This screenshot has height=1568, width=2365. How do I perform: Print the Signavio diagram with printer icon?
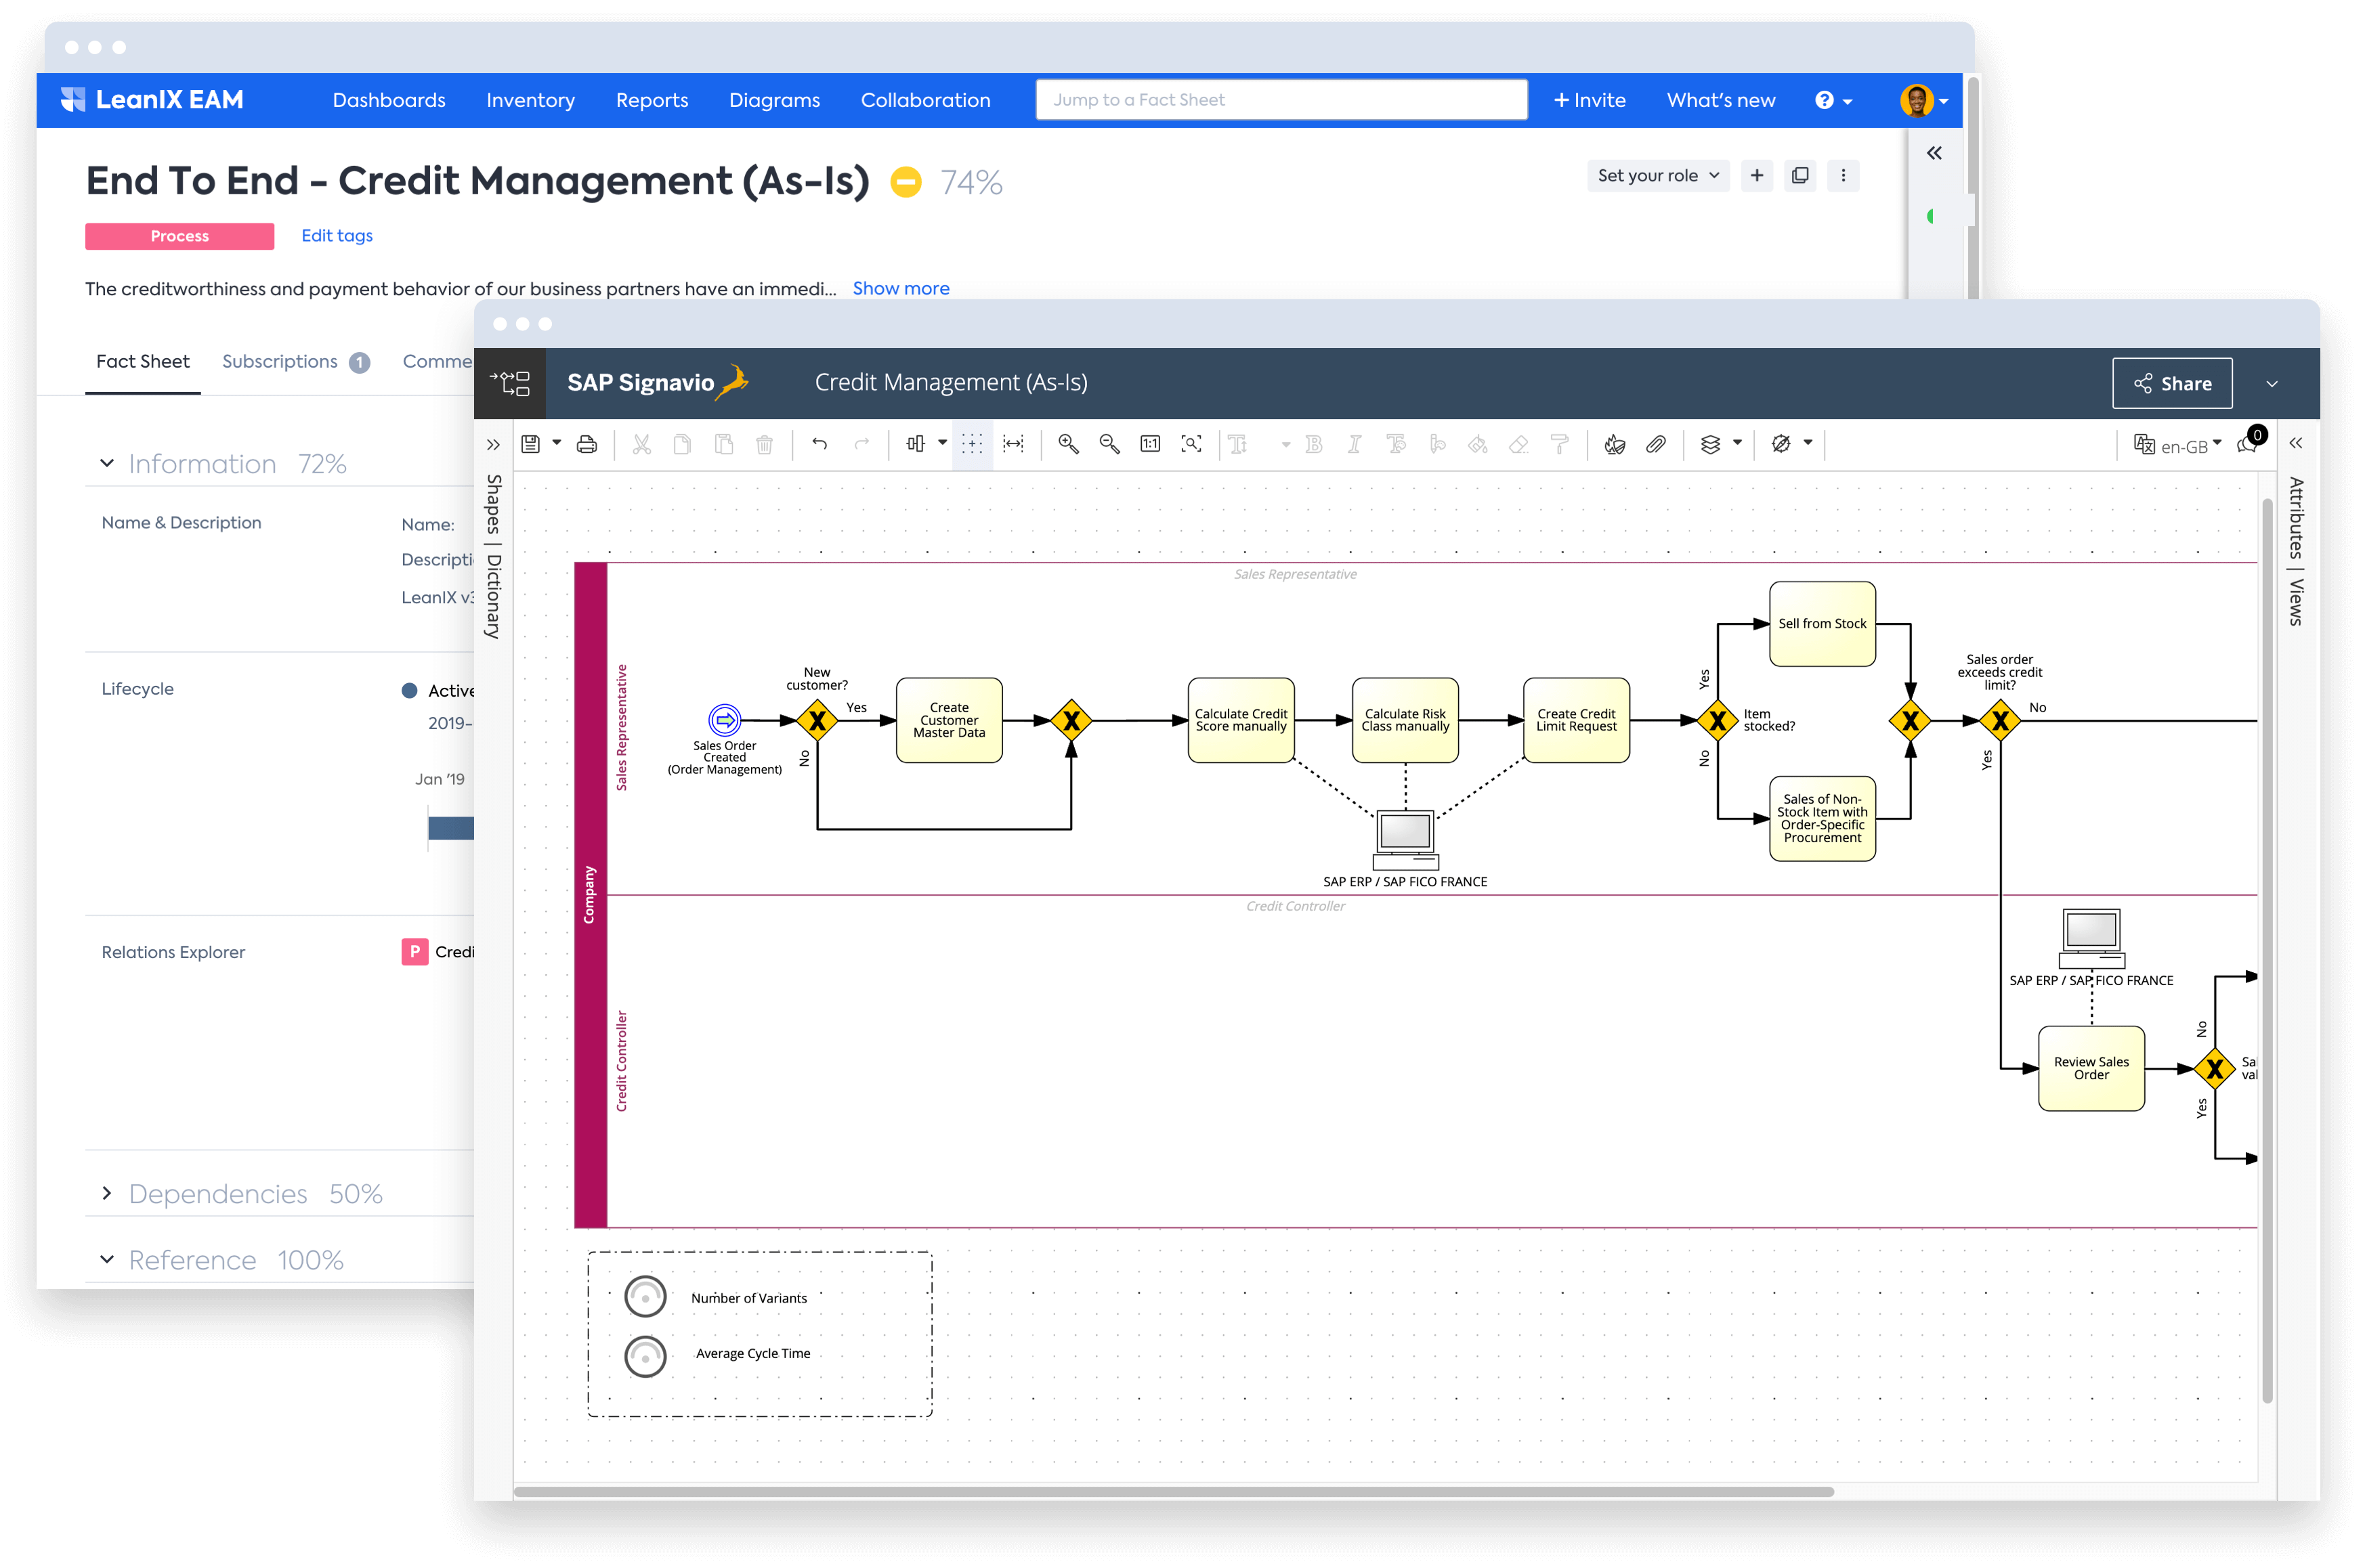click(x=587, y=444)
